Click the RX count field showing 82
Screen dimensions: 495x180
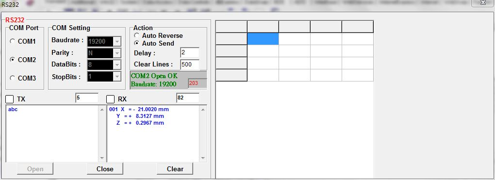[x=188, y=98]
